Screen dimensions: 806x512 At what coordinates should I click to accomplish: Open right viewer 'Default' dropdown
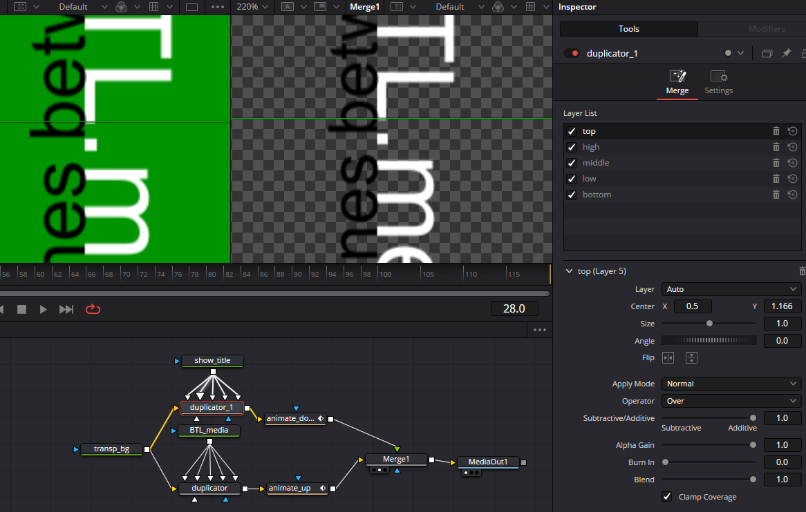460,7
